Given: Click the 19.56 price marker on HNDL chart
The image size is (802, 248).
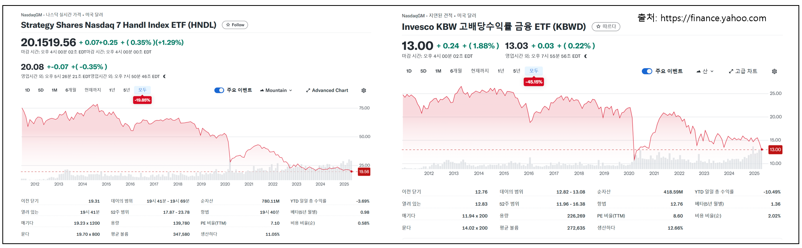Looking at the screenshot, I should (x=364, y=171).
